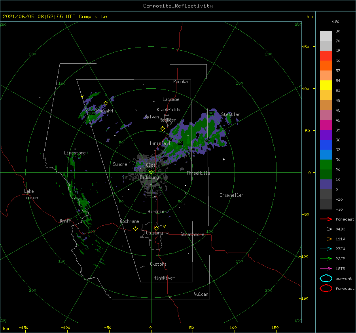Click the Ponoka city label

[x=180, y=82]
